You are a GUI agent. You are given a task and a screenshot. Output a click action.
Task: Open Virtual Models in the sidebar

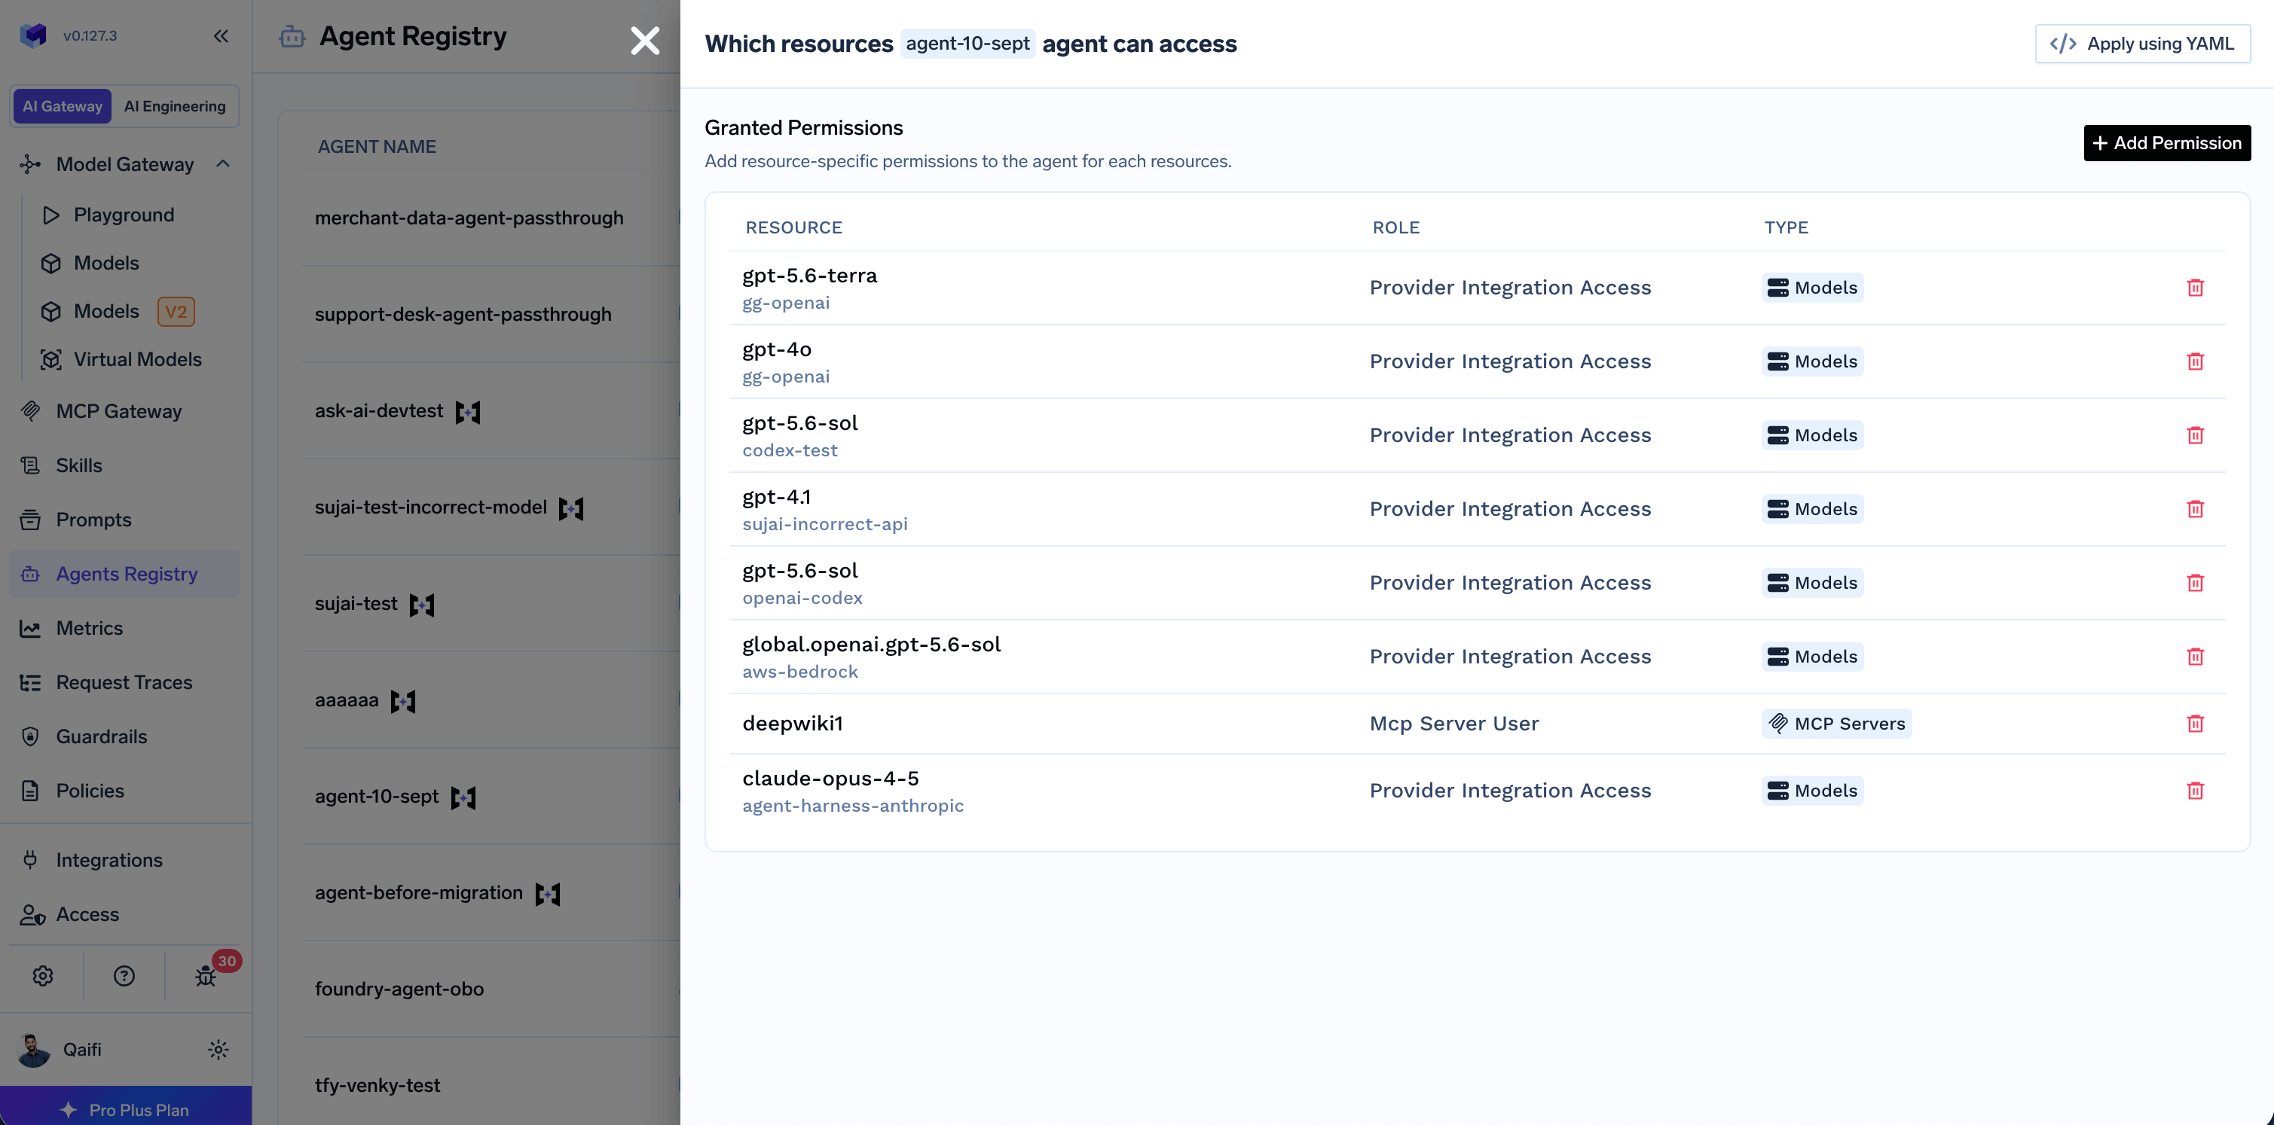point(137,359)
